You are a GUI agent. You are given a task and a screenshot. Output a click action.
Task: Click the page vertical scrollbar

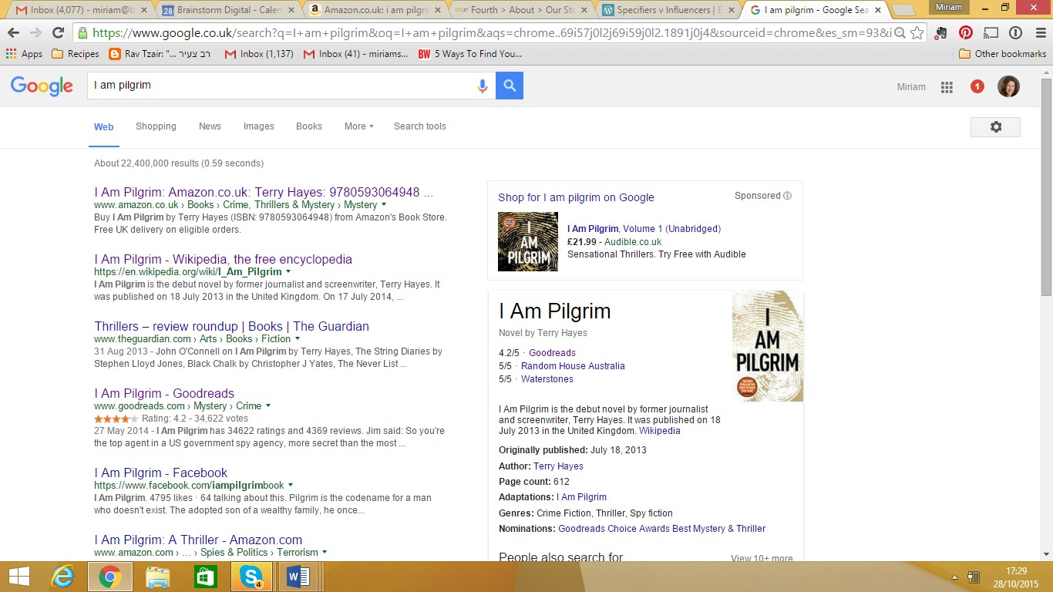click(x=1046, y=187)
